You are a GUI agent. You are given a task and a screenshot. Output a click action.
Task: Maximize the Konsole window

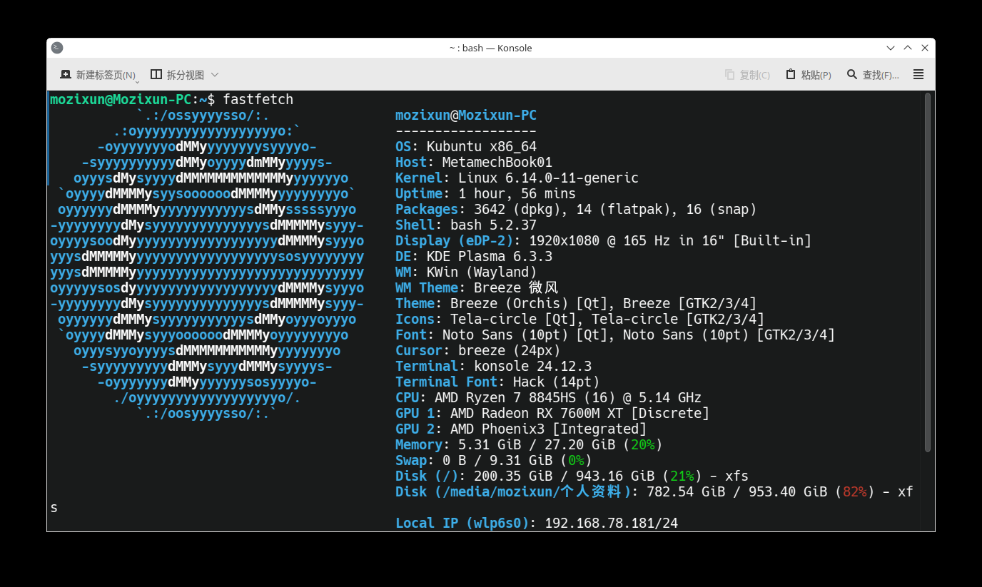908,48
